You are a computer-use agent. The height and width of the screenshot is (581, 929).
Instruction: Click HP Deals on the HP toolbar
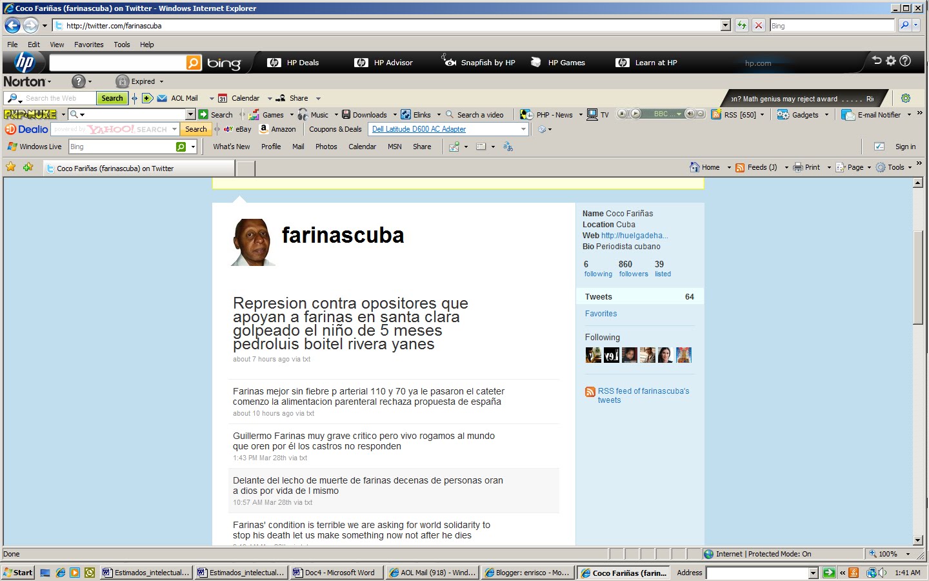point(294,63)
